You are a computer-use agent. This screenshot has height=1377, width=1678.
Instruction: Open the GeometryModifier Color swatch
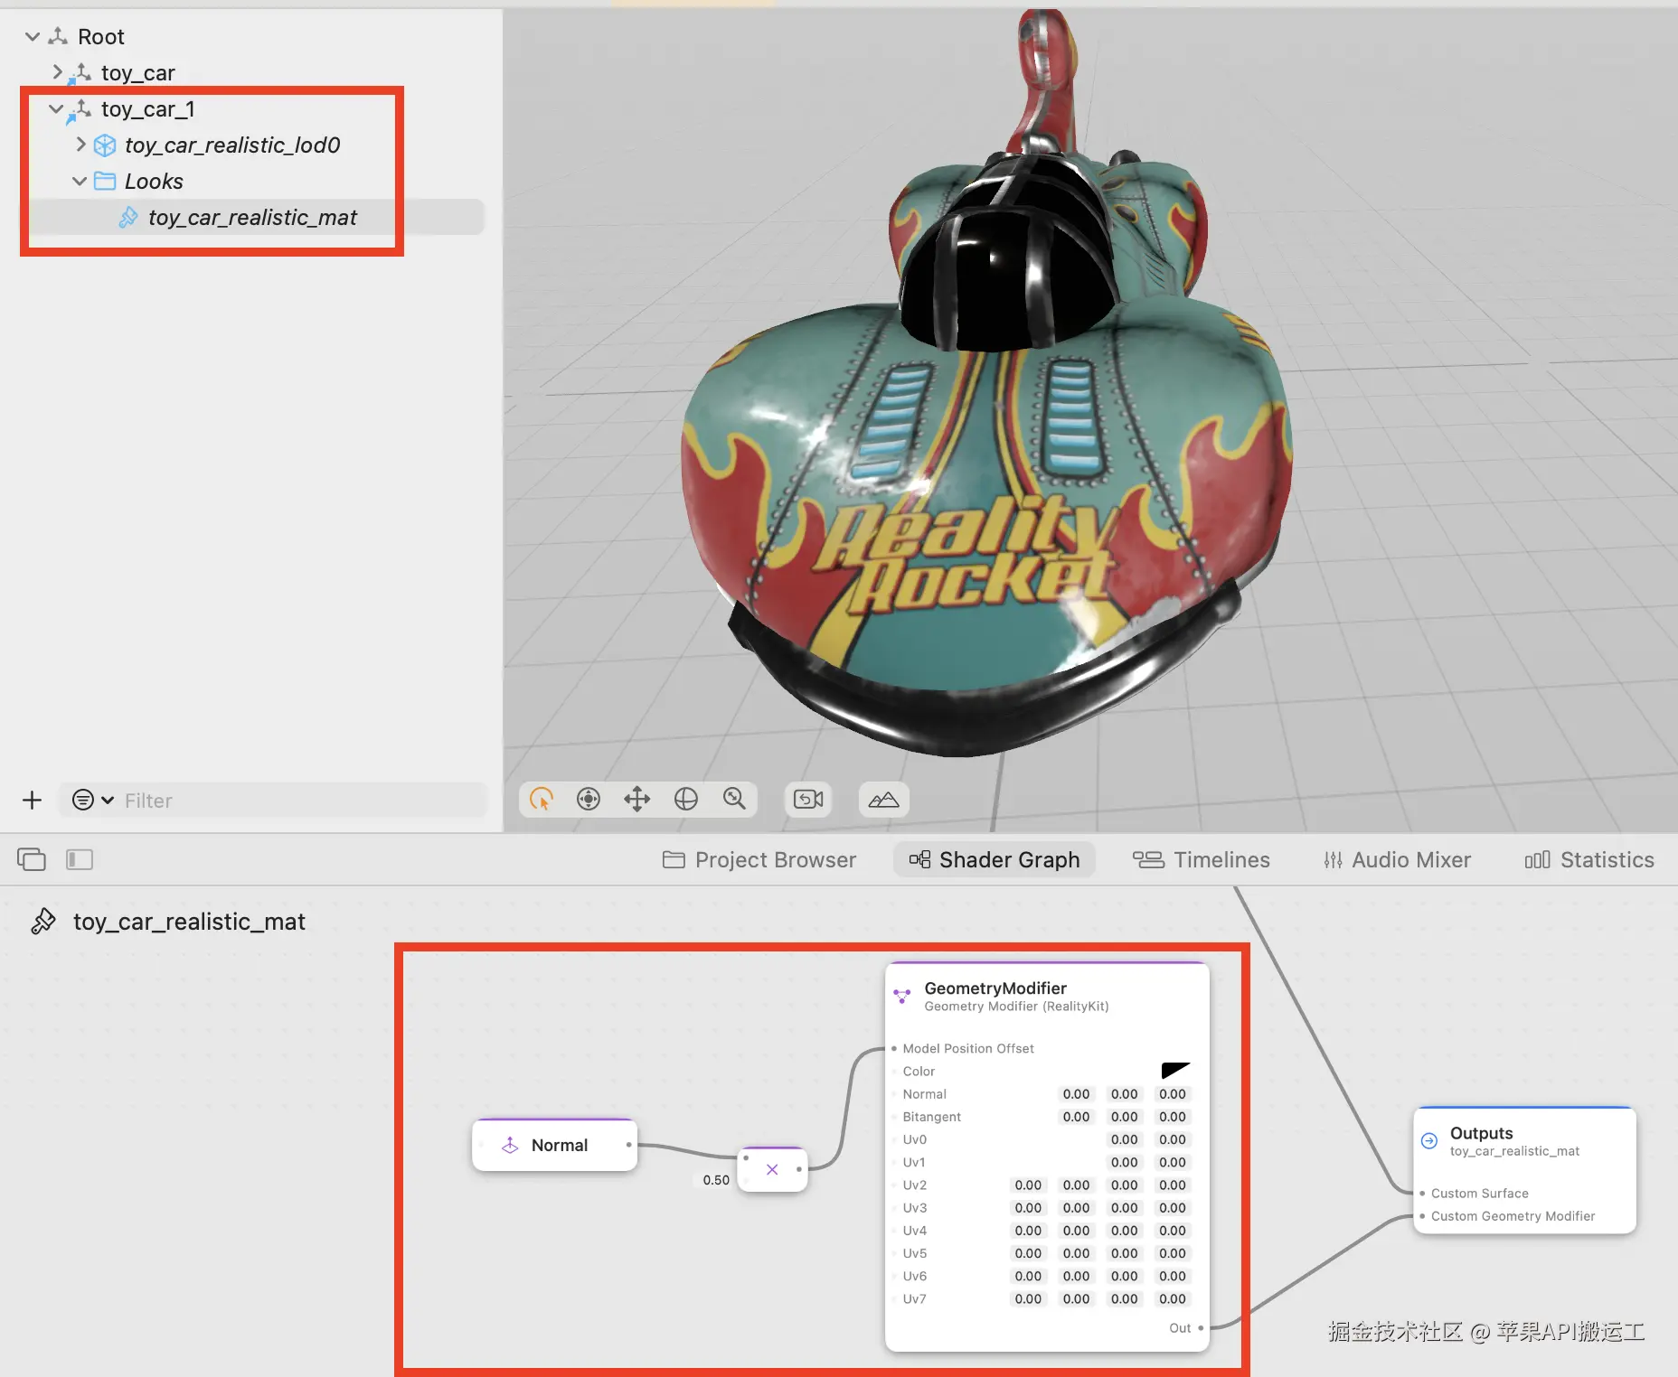pos(1175,1071)
